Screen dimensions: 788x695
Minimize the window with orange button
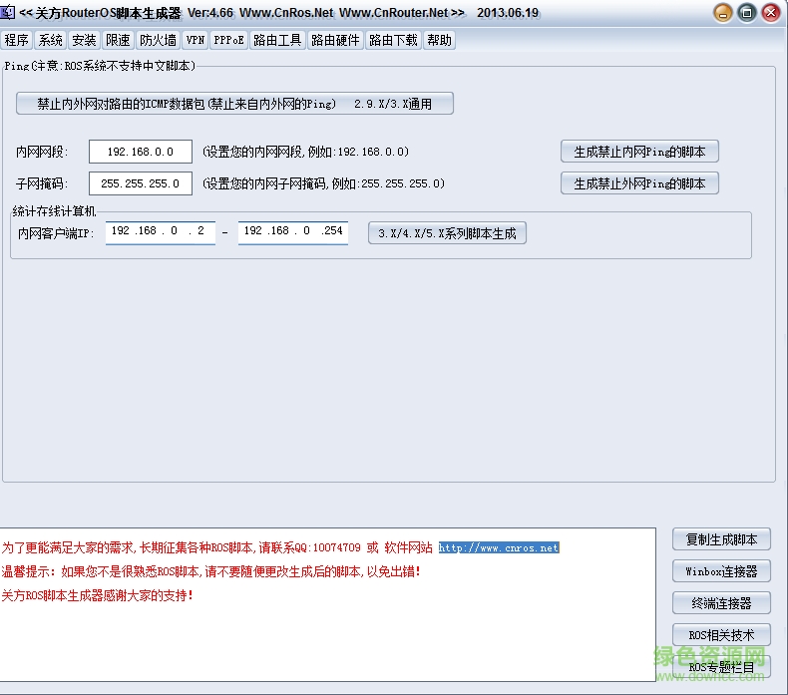[x=723, y=13]
